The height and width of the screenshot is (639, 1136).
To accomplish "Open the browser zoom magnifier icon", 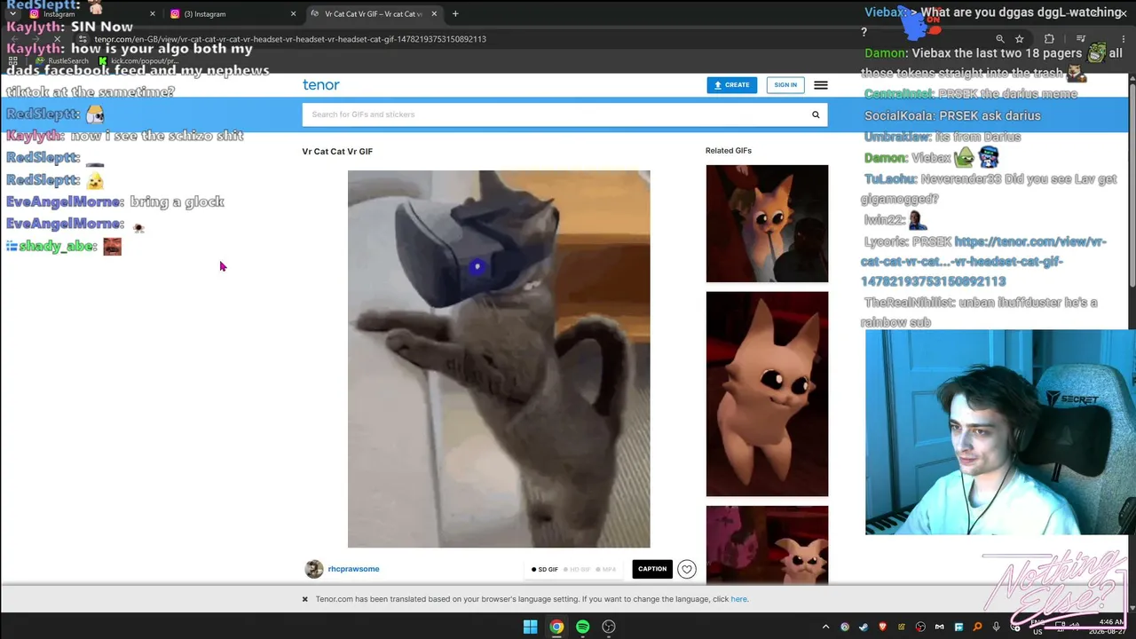I will coord(1000,39).
